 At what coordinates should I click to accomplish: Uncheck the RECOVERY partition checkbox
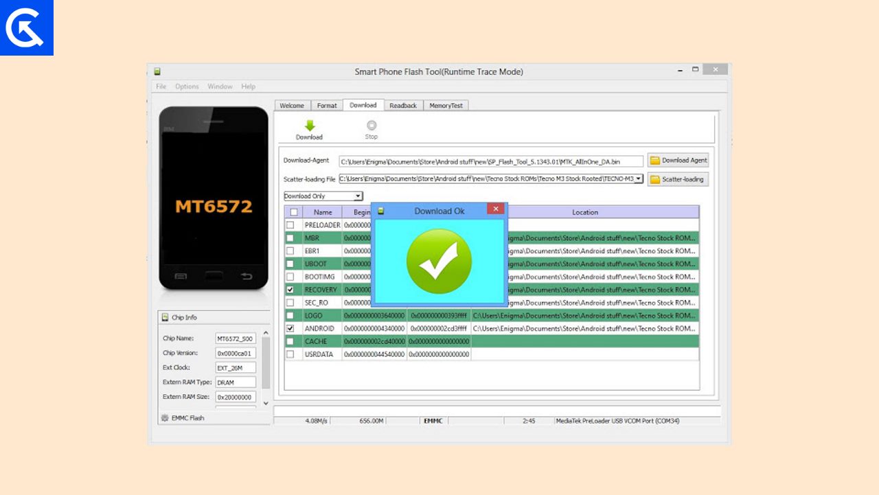coord(290,290)
